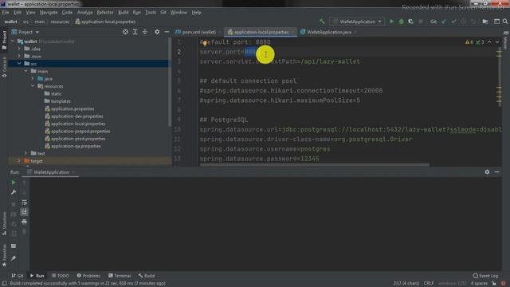
Task: Open the Problems tool window
Action: pyautogui.click(x=88, y=276)
